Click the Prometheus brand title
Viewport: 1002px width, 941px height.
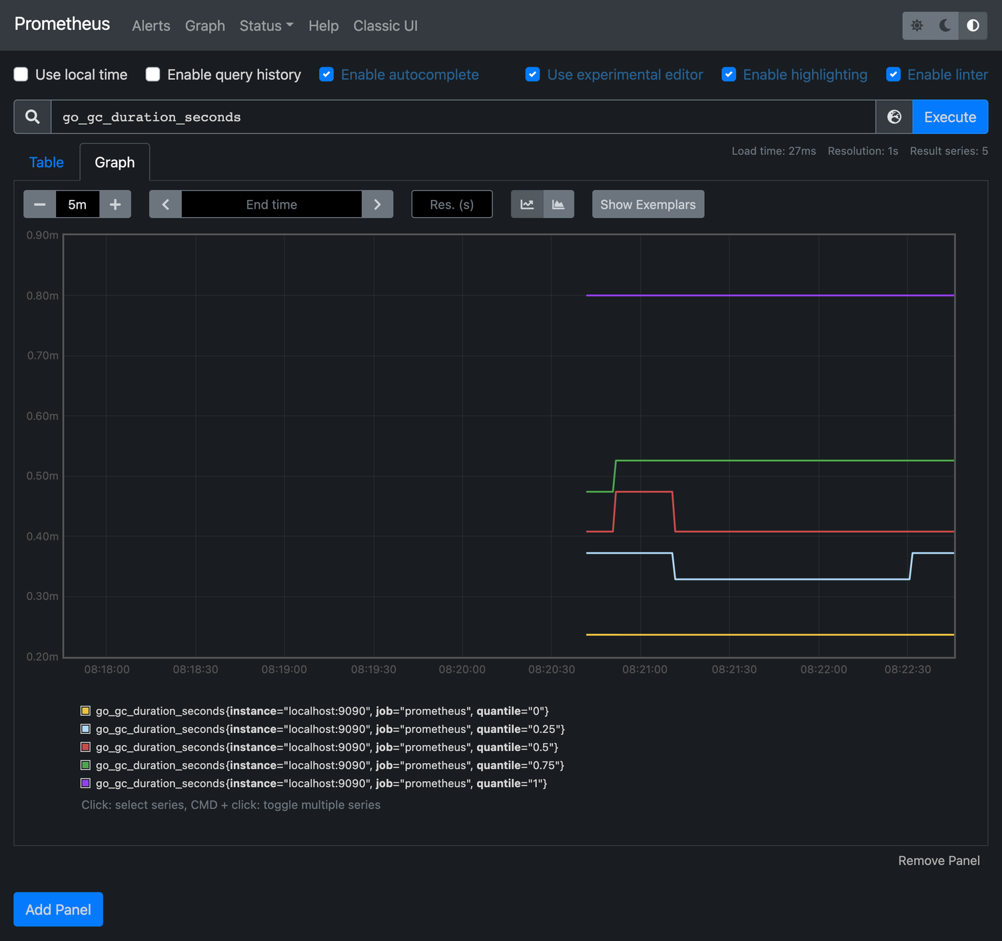tap(62, 24)
